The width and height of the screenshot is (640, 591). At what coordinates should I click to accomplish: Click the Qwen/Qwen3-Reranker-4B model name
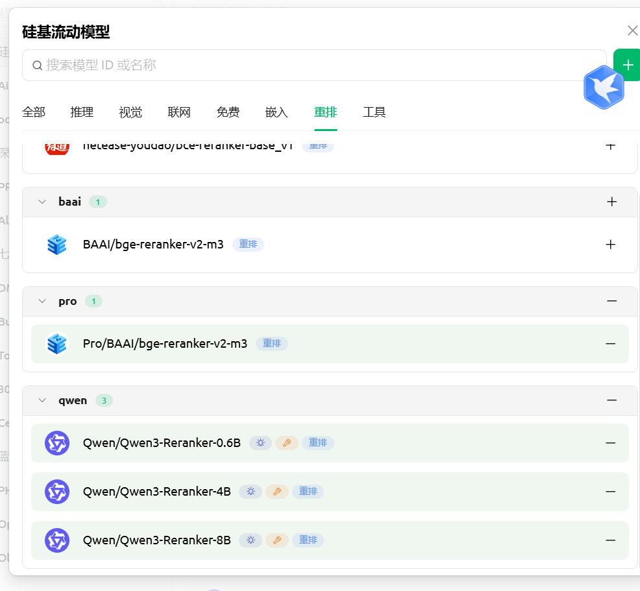coord(156,492)
